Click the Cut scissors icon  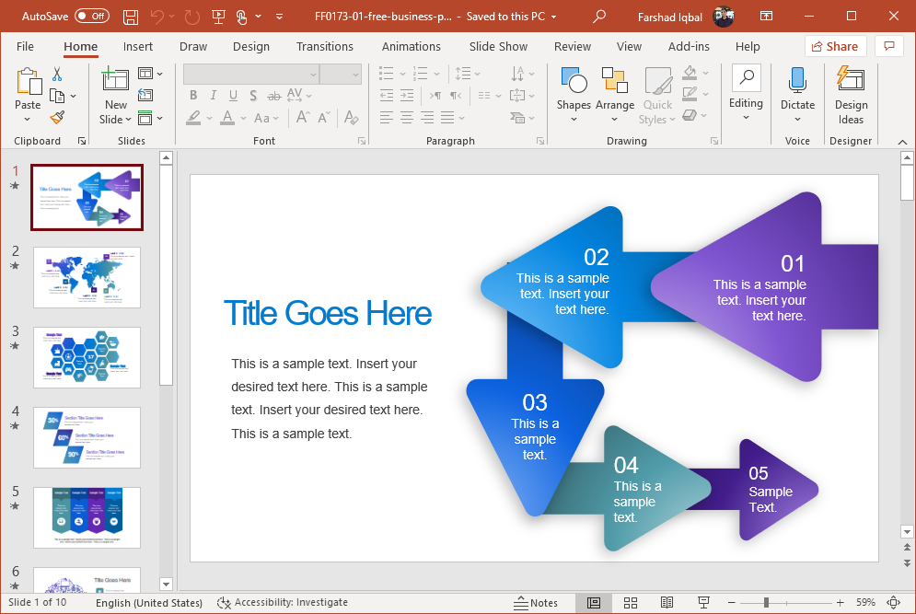57,74
